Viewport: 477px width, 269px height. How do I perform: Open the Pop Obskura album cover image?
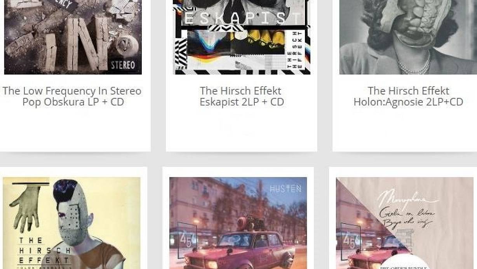point(73,37)
